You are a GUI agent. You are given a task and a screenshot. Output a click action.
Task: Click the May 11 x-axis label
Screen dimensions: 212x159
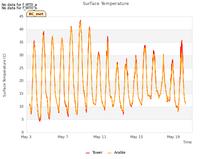[100, 137]
